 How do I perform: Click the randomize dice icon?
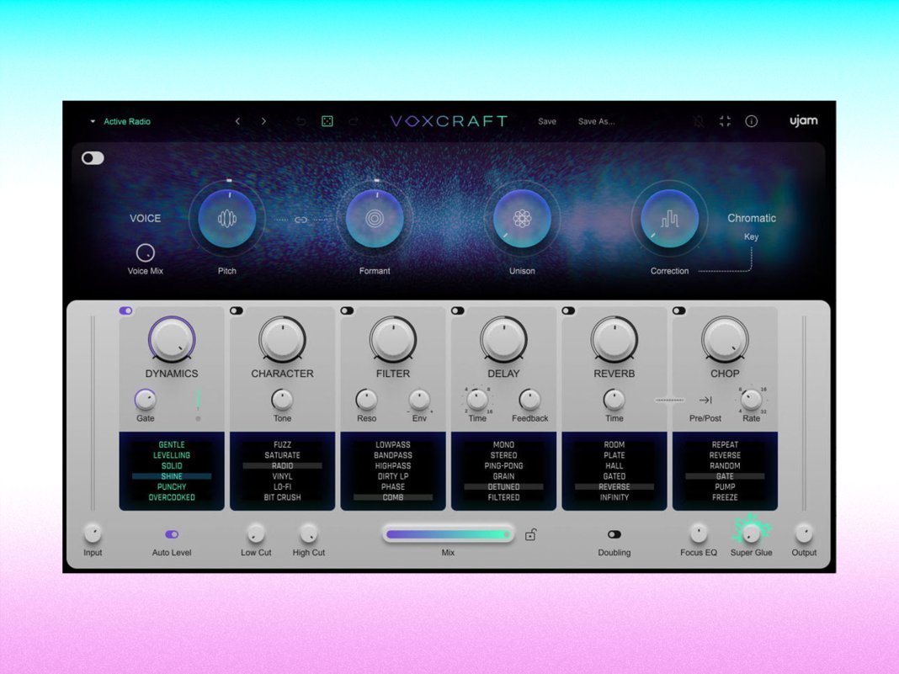tap(327, 121)
